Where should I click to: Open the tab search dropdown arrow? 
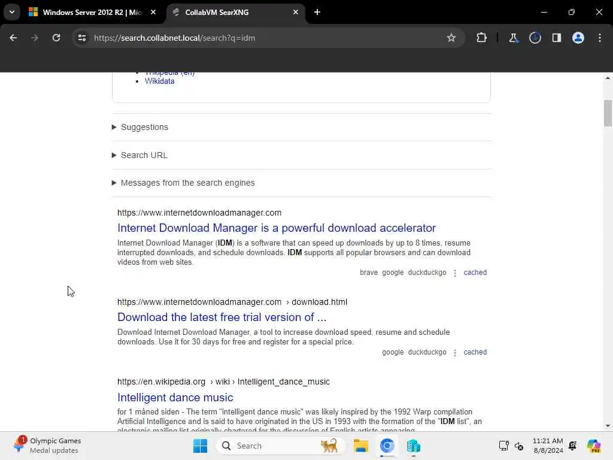12,12
